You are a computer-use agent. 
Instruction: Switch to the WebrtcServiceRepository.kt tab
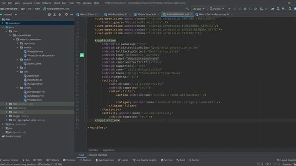[x=214, y=14]
